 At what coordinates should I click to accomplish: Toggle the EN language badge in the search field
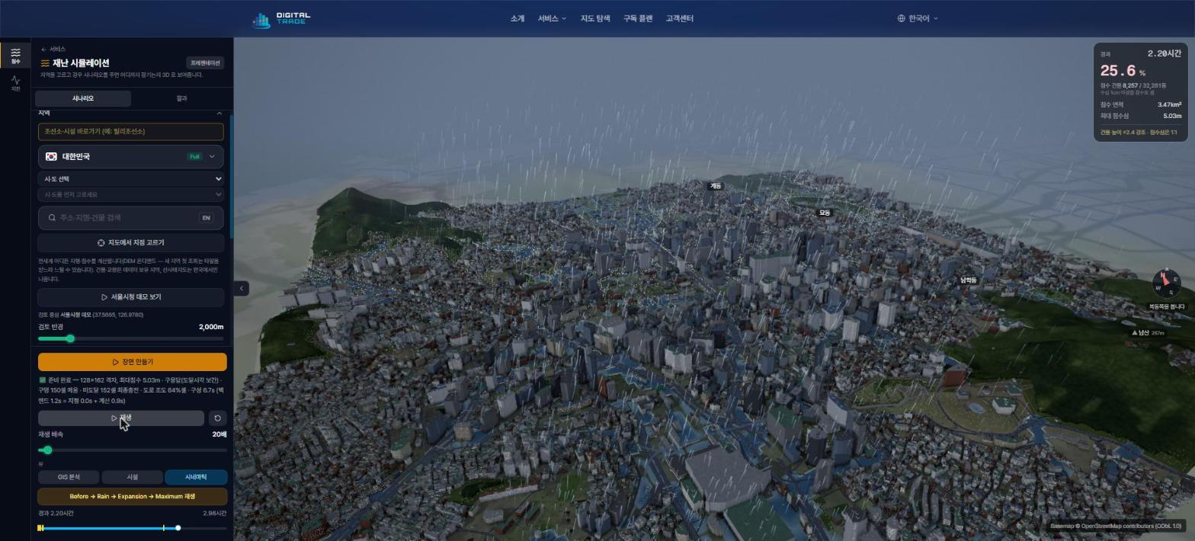pos(206,218)
